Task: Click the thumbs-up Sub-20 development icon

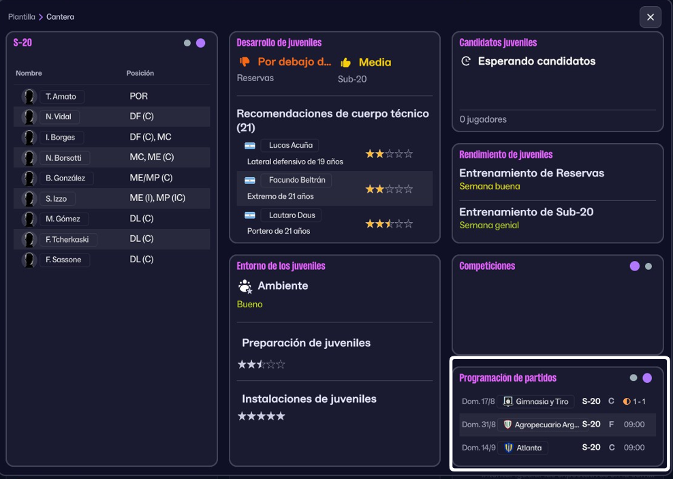Action: [x=345, y=63]
